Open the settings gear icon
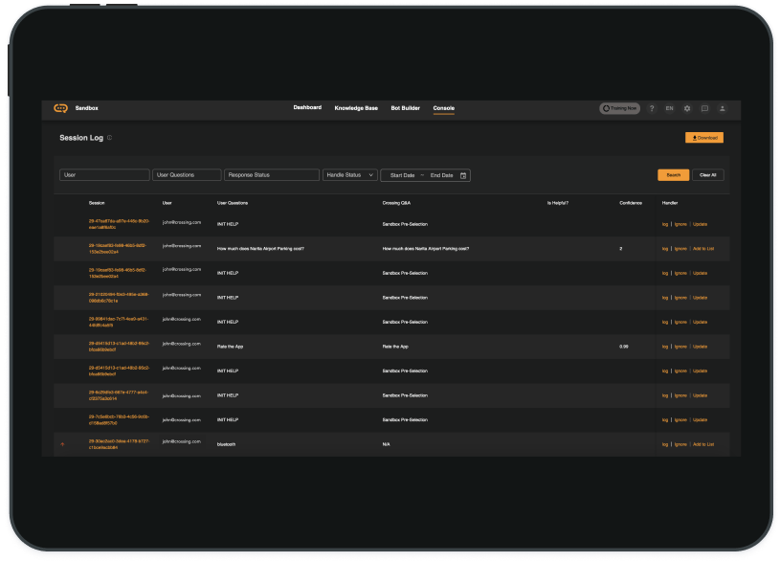The height and width of the screenshot is (562, 780). (687, 108)
